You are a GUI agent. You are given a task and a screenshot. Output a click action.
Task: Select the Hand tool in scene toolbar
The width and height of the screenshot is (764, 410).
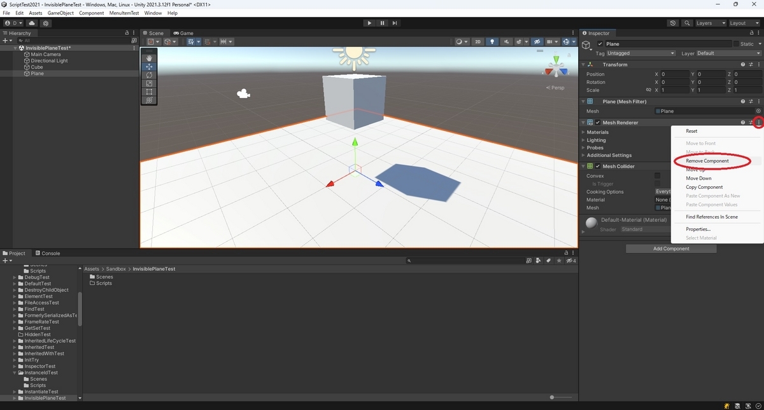(149, 58)
